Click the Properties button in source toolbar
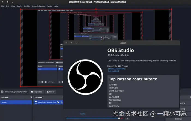 coord(37,92)
